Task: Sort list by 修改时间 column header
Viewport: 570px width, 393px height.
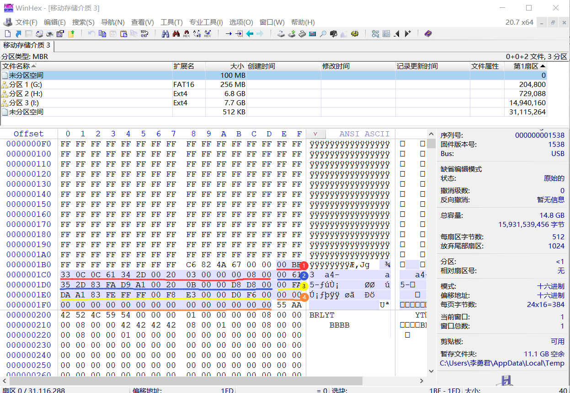Action: click(358, 66)
